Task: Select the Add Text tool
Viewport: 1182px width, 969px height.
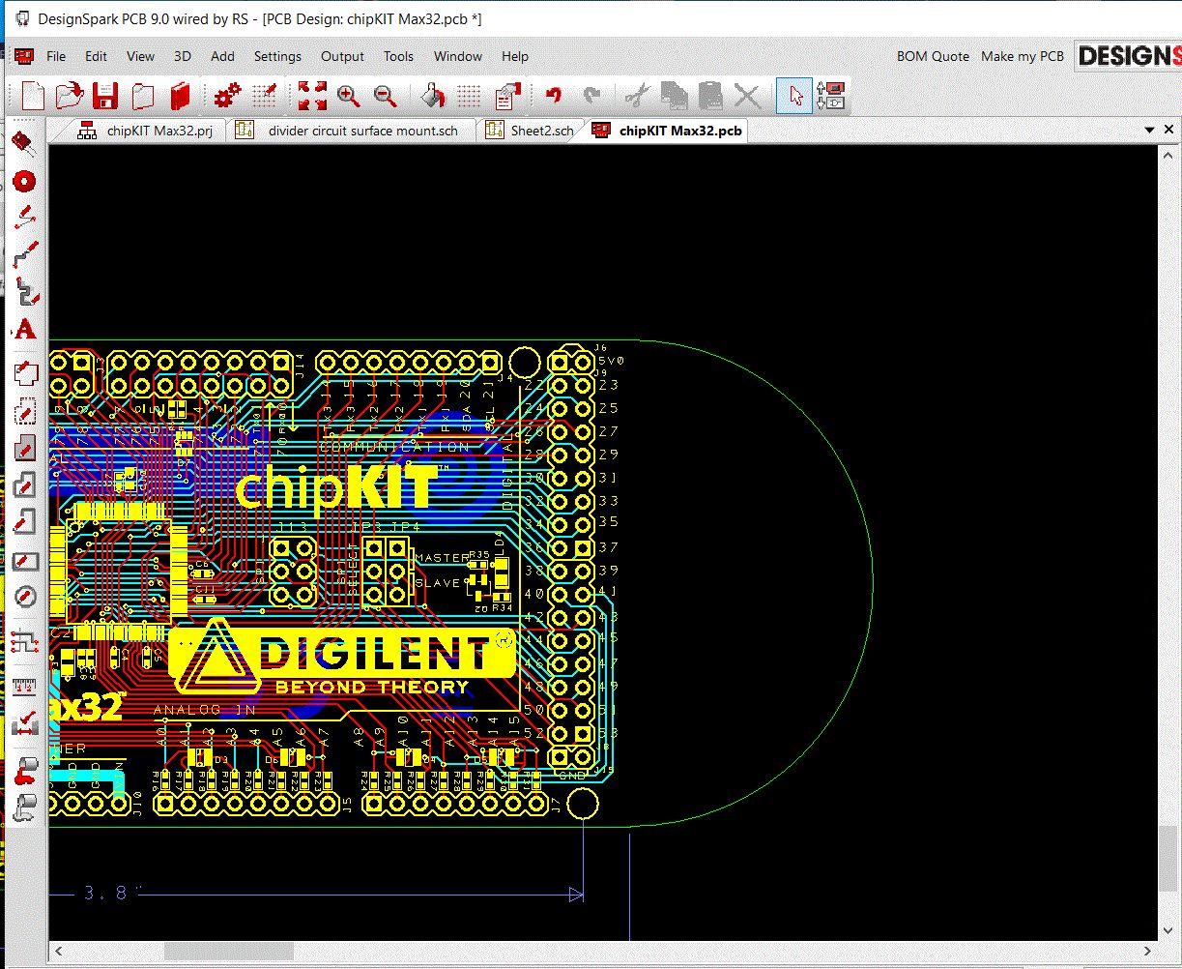Action: tap(25, 330)
